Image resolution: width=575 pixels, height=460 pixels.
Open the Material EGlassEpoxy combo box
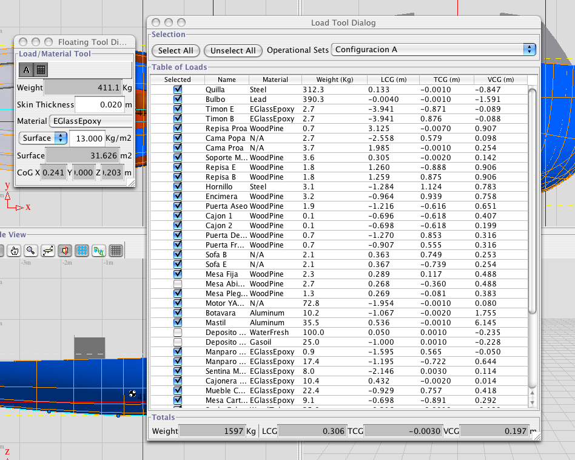coord(91,121)
